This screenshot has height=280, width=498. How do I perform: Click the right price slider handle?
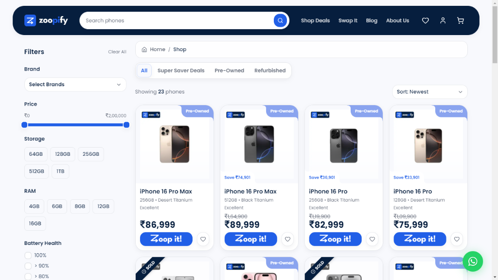[x=126, y=125]
